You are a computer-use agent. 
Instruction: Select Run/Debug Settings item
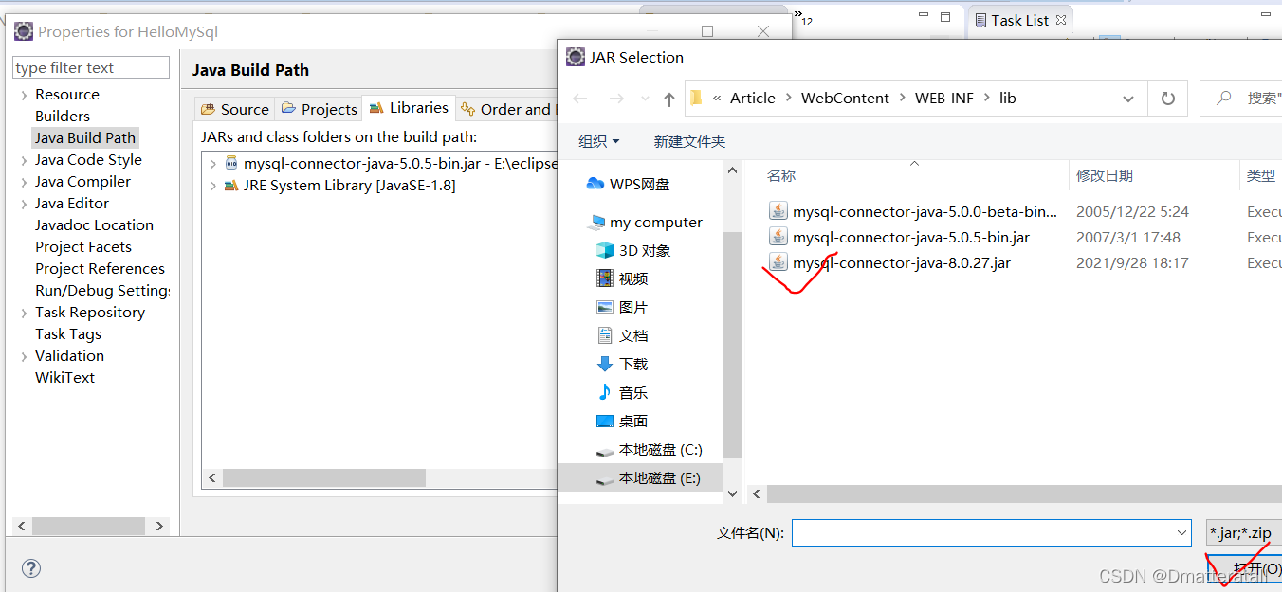click(x=102, y=290)
